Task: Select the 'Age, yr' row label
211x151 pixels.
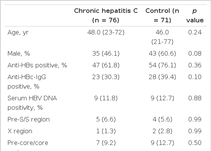Action: point(18,33)
